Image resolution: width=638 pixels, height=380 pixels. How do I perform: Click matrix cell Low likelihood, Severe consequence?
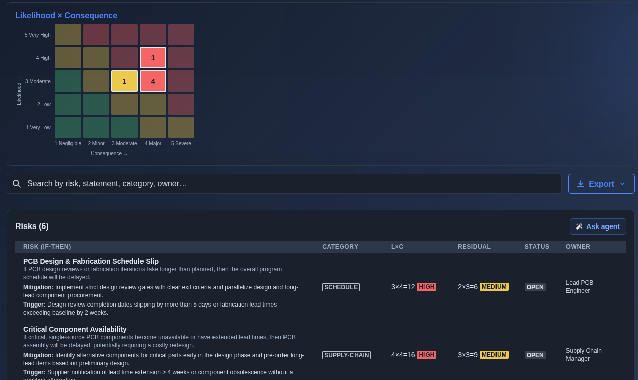click(x=181, y=104)
